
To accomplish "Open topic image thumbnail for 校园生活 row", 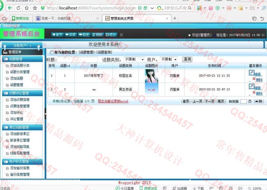I will [x=152, y=76].
